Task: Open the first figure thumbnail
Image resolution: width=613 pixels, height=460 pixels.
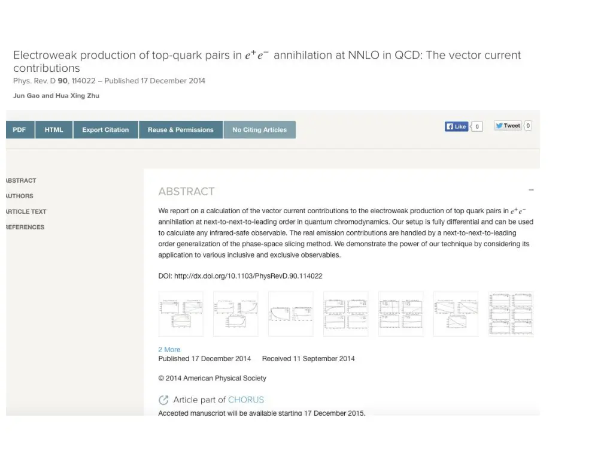Action: [x=181, y=314]
